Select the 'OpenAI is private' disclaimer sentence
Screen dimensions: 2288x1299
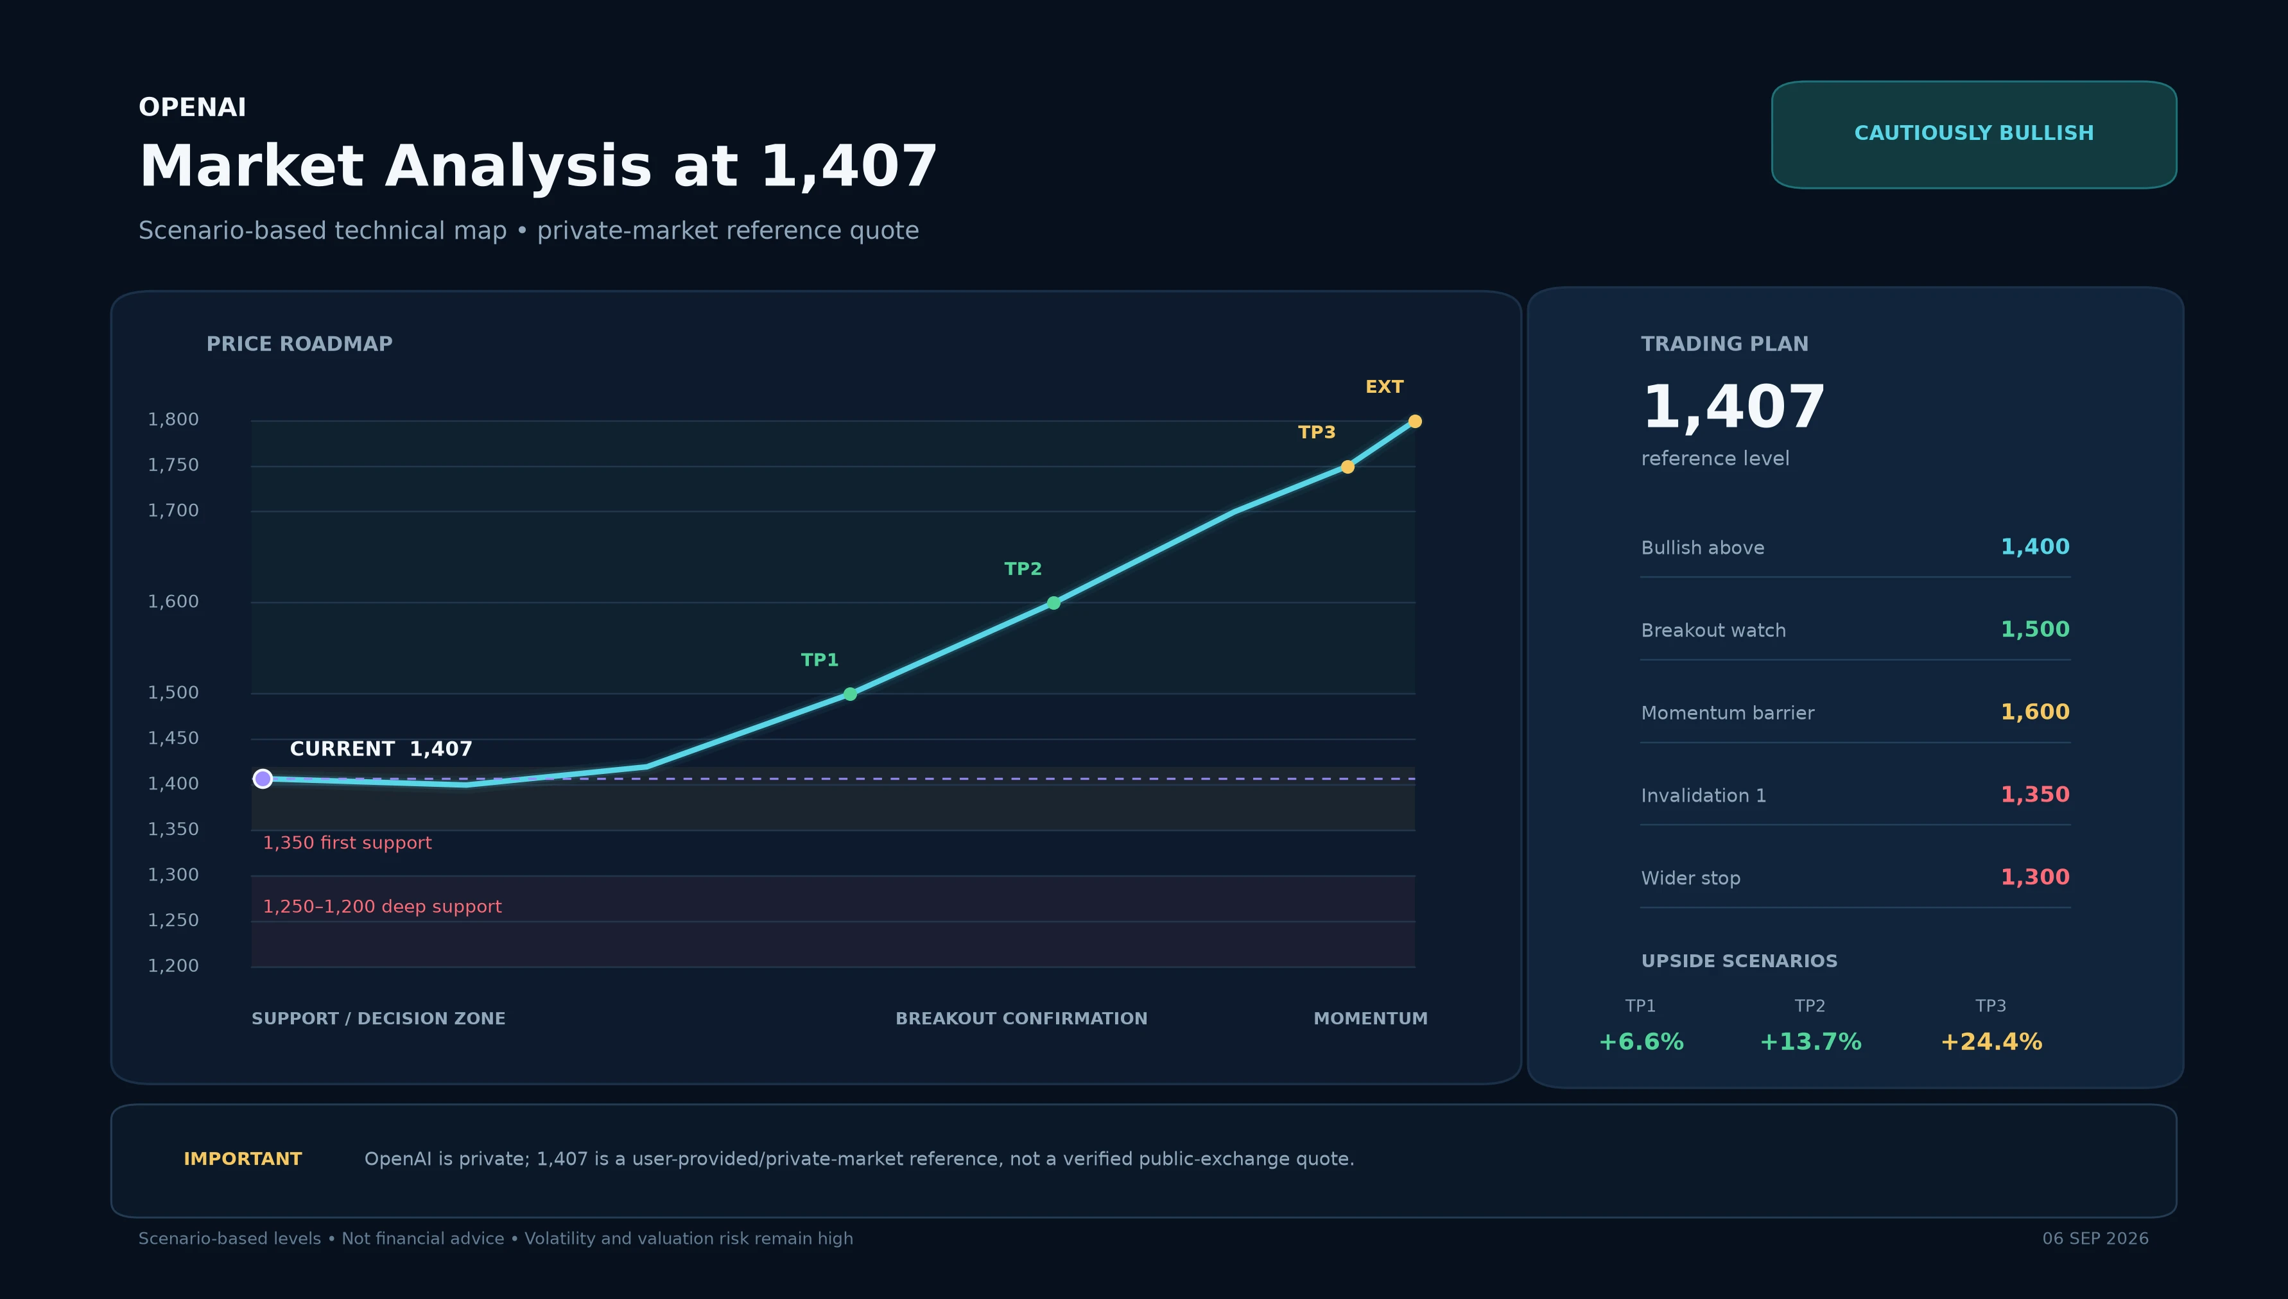tap(860, 1159)
